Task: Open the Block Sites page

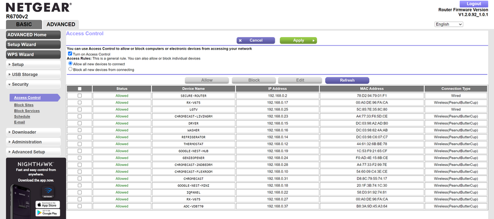Action: [24, 105]
